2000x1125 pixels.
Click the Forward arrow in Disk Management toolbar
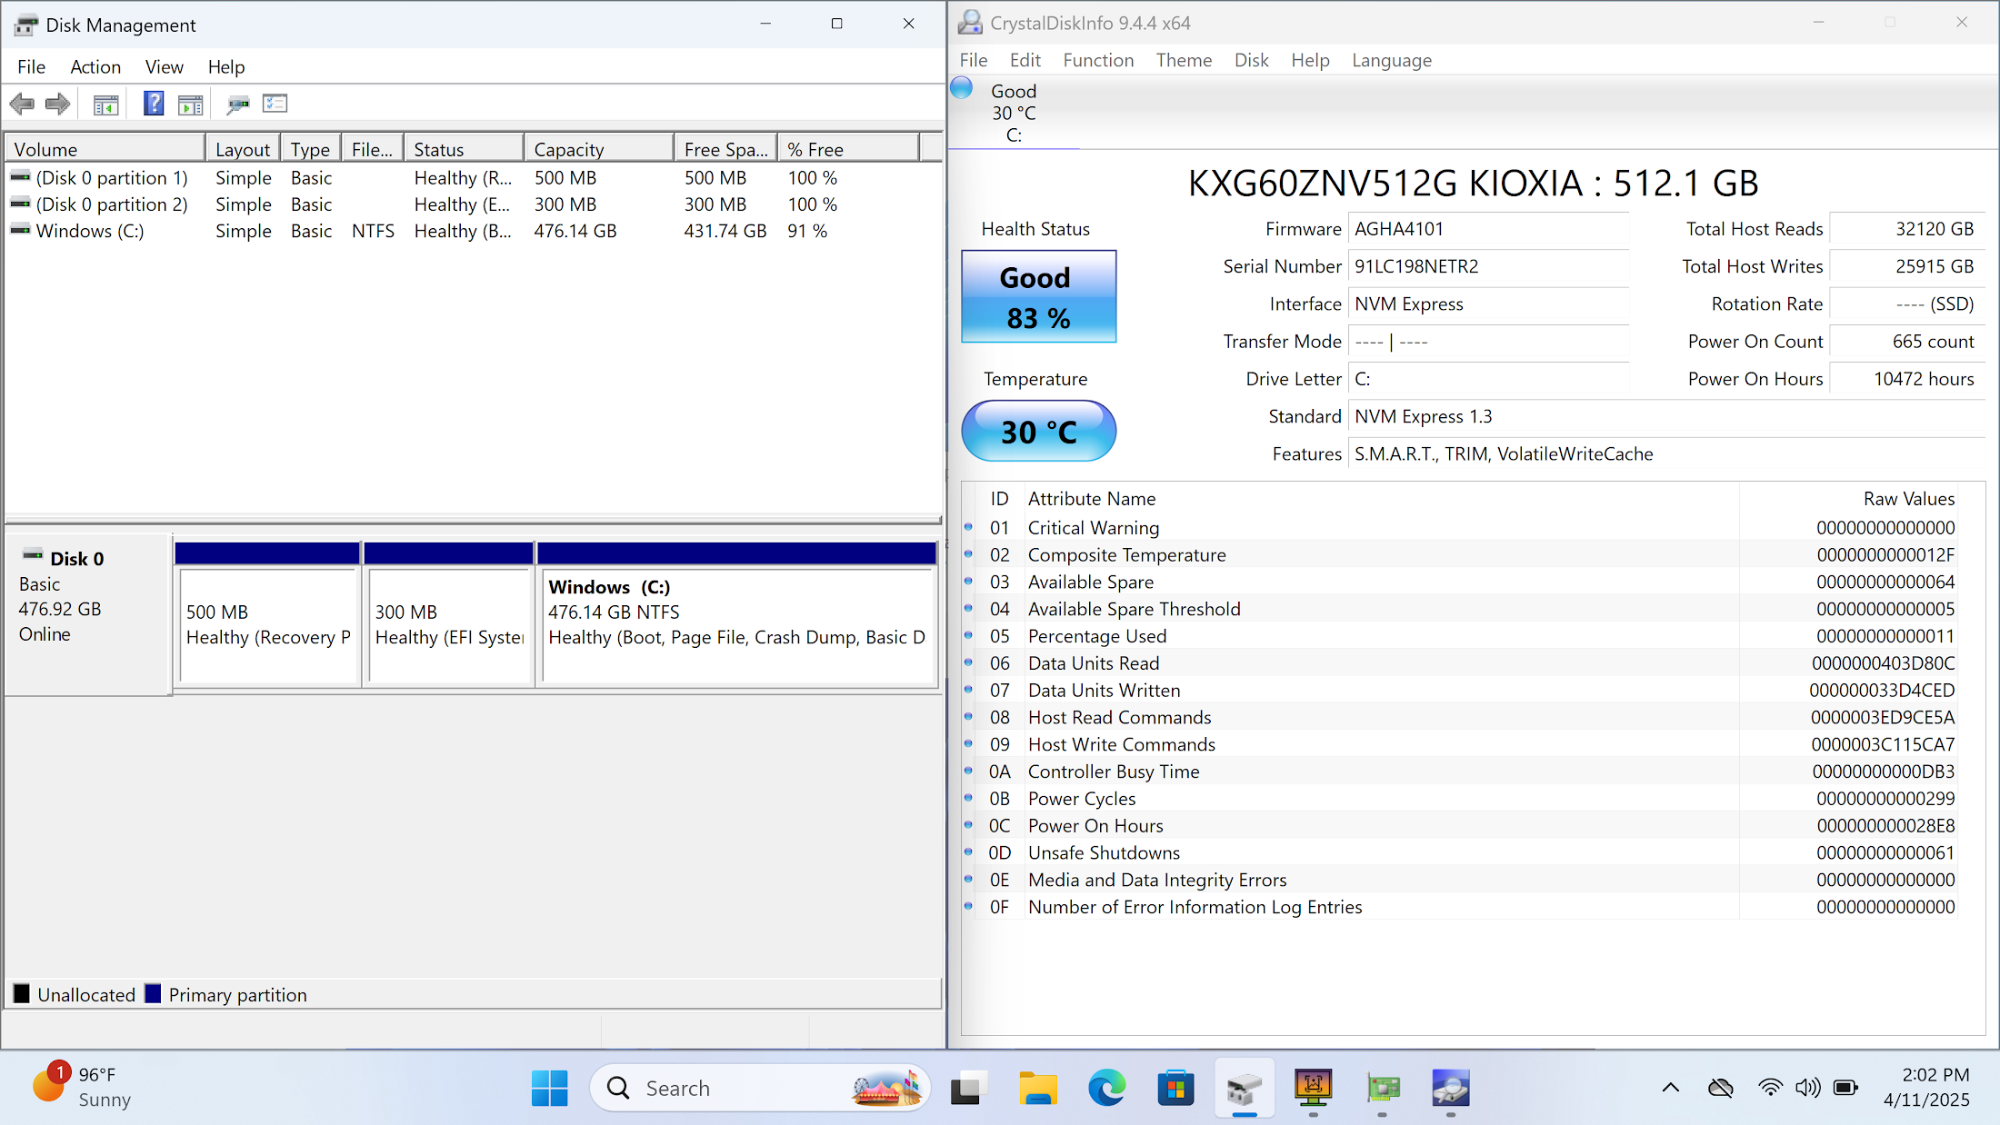[x=58, y=105]
